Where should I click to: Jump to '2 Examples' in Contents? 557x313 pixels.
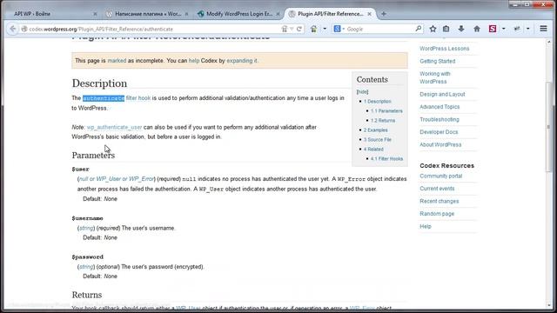(x=375, y=130)
